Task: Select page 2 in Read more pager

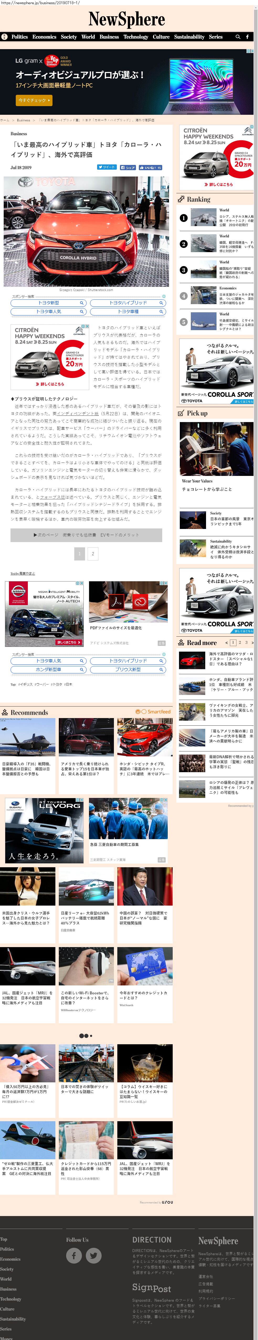Action: click(239, 642)
